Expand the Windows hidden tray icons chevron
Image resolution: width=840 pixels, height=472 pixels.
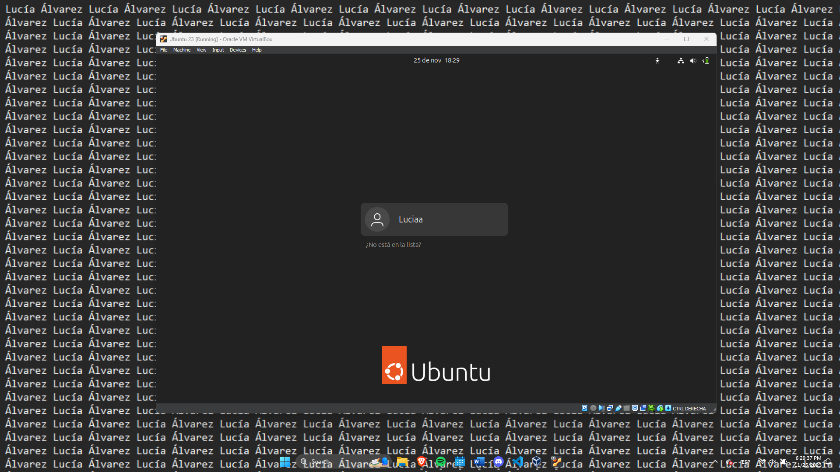[x=714, y=462]
